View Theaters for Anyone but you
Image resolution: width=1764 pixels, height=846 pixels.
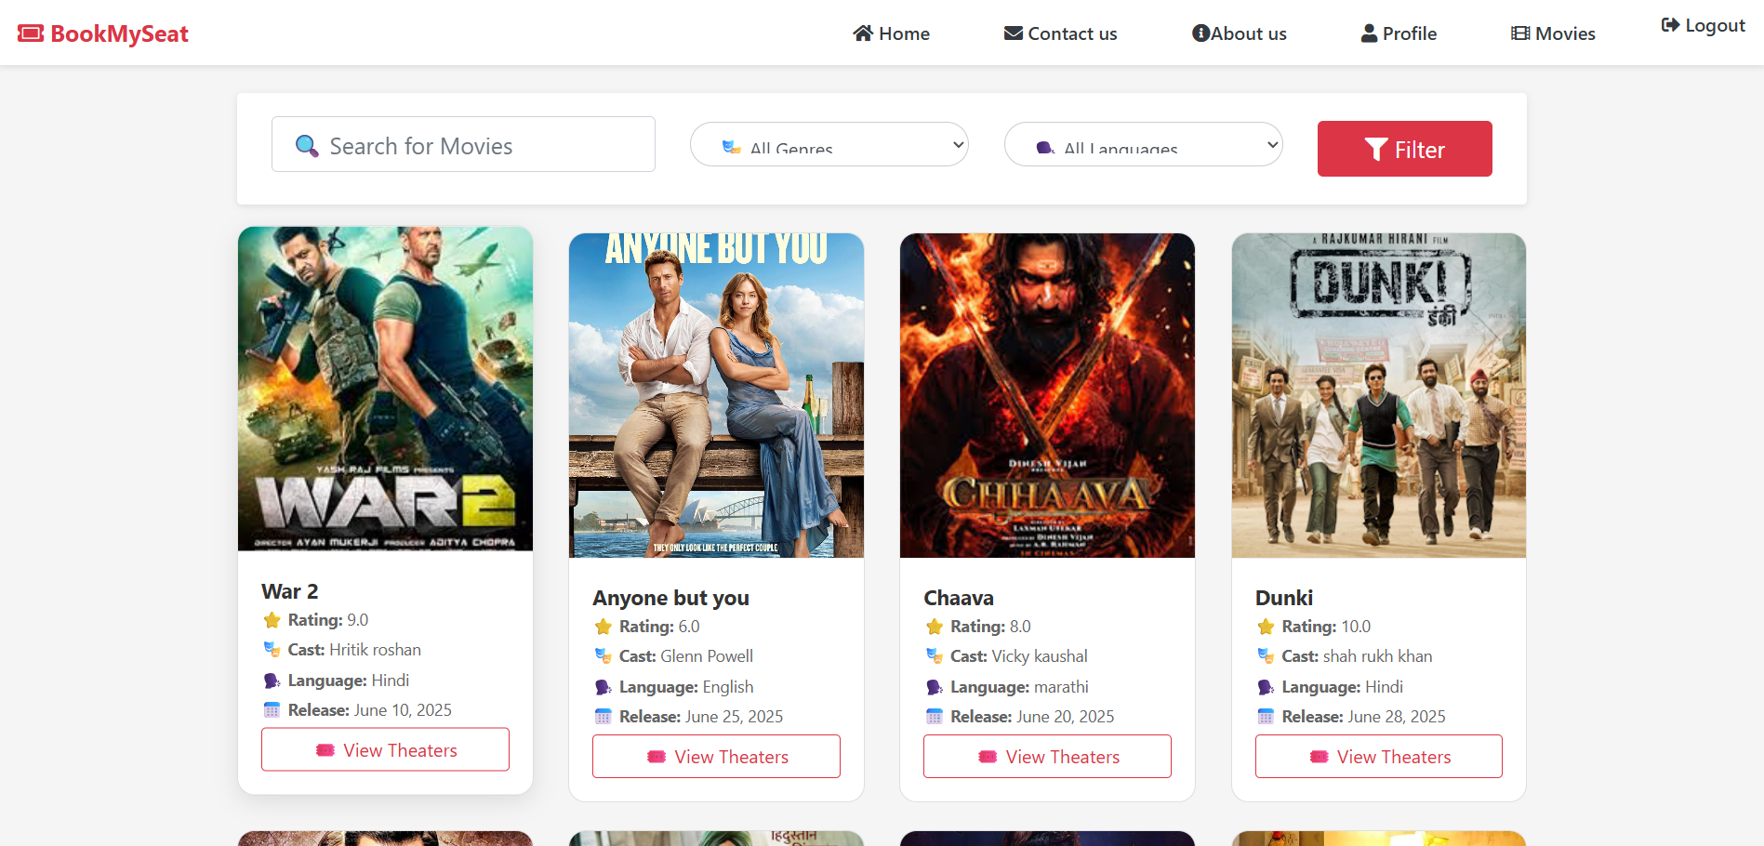pyautogui.click(x=716, y=756)
